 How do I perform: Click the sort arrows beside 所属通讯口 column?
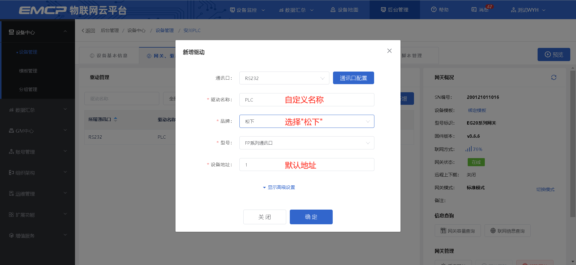click(115, 119)
